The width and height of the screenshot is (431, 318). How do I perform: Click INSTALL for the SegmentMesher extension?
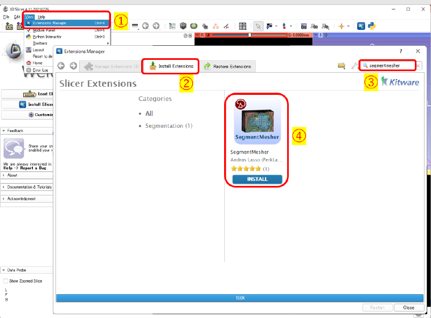click(257, 179)
